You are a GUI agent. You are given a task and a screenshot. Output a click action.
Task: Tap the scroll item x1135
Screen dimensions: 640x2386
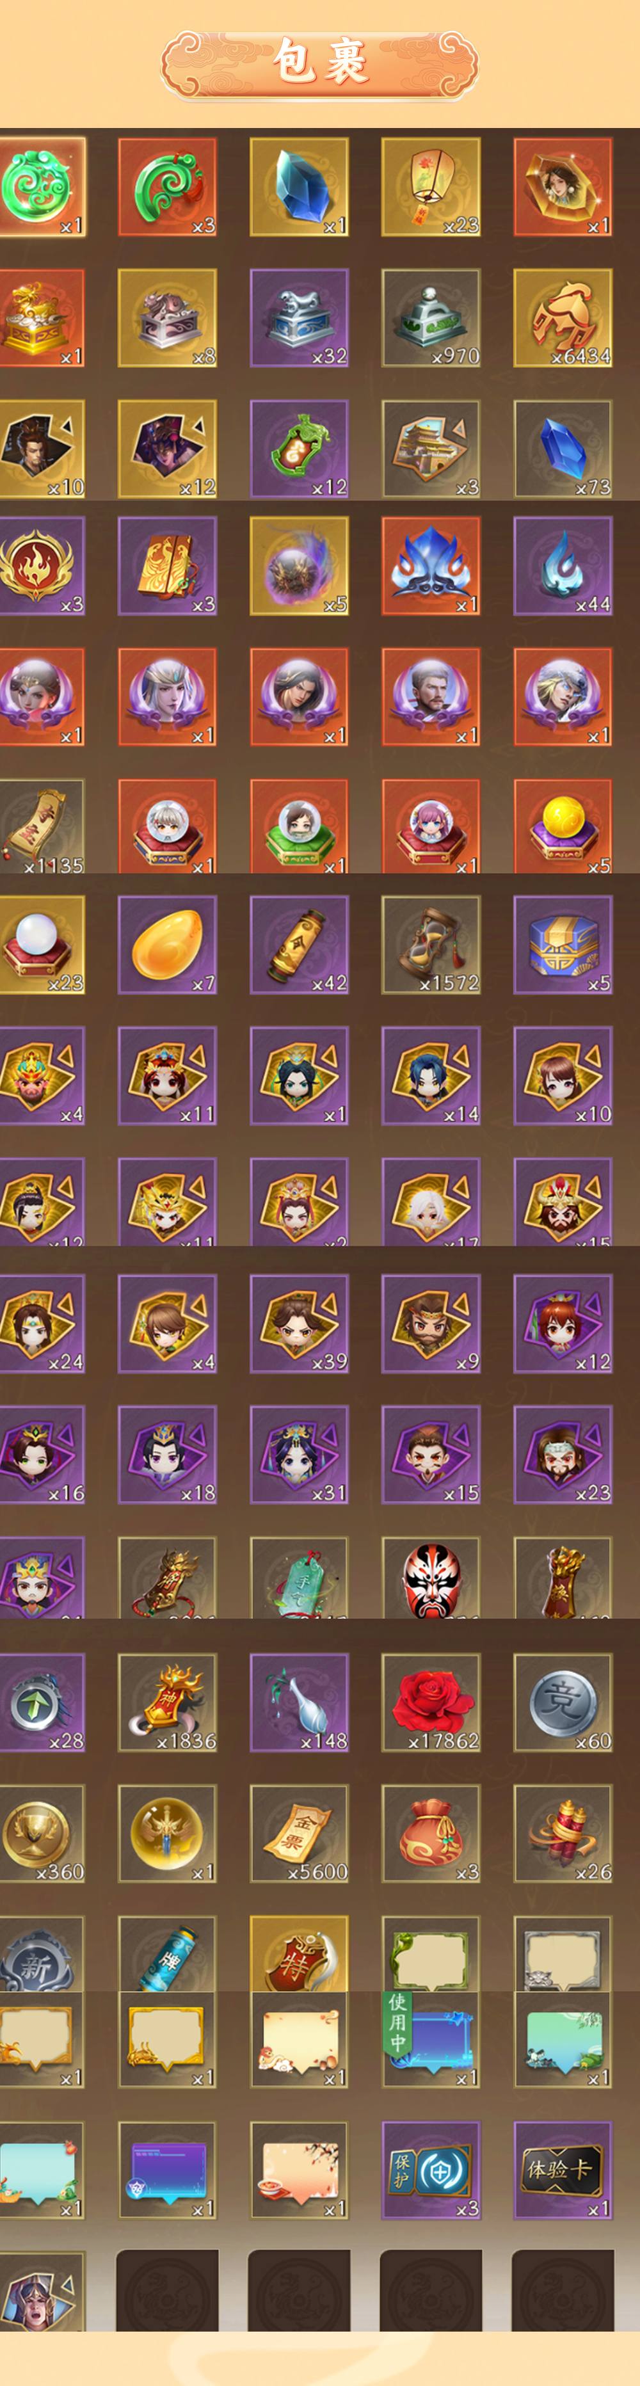tap(42, 826)
